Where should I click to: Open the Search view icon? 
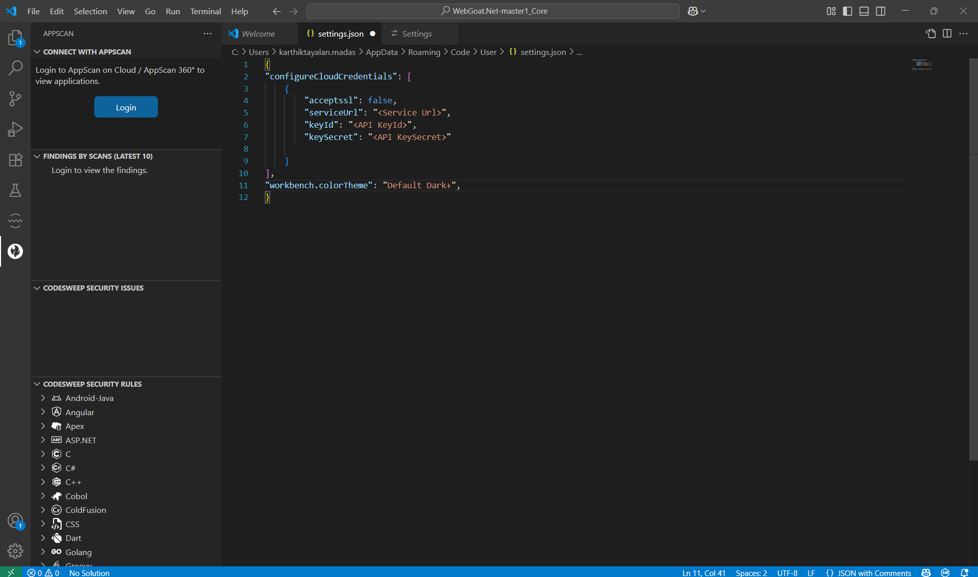(x=15, y=68)
